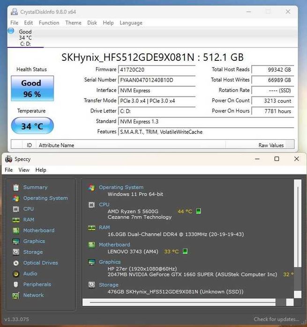Open the Help menu in CrystalDiskInfo
Screen dimensions: 307x327
click(108, 23)
